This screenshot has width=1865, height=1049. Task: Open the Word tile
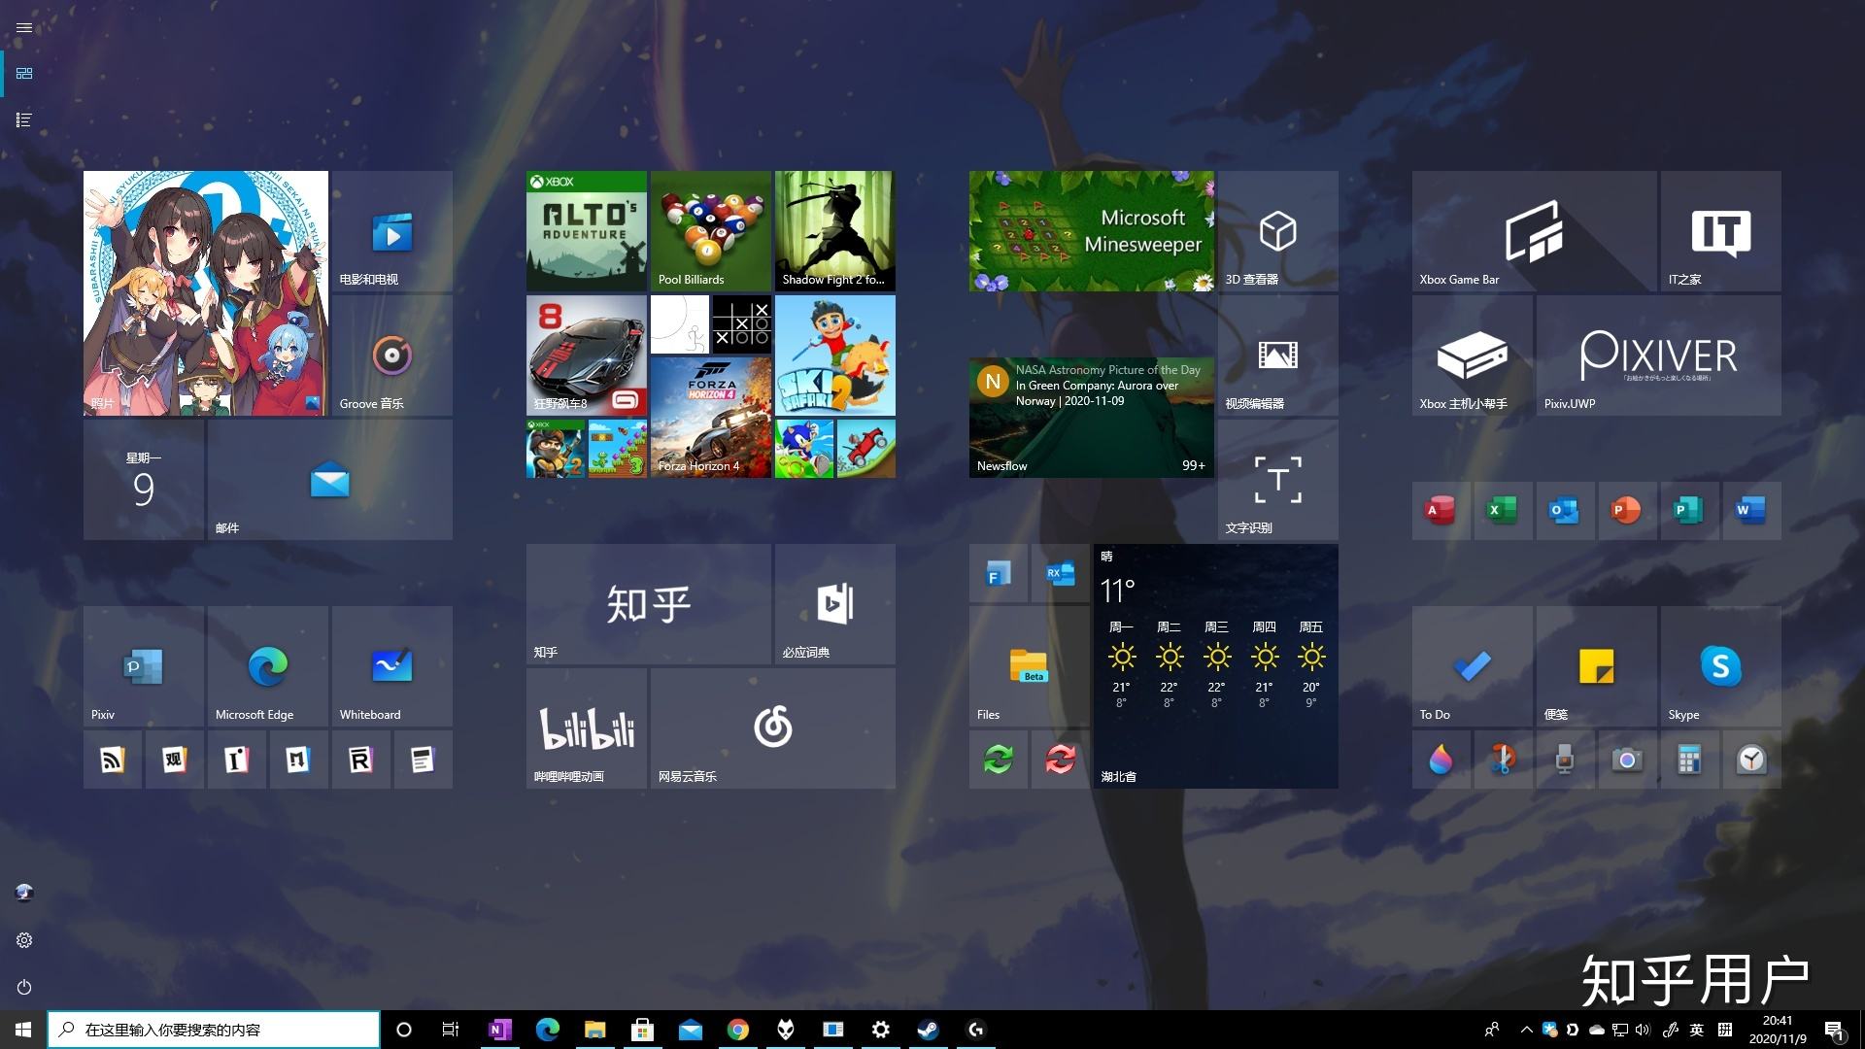pos(1751,511)
